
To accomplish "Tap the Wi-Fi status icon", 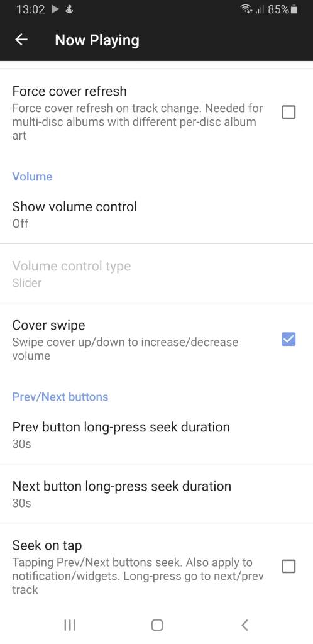I will 246,9.
